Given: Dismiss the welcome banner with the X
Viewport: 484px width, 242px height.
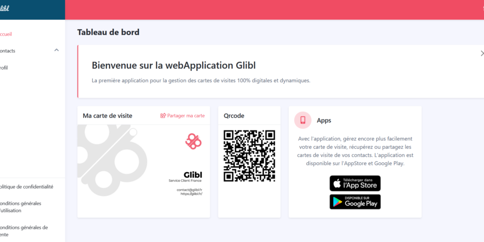Looking at the screenshot, I should (x=482, y=53).
